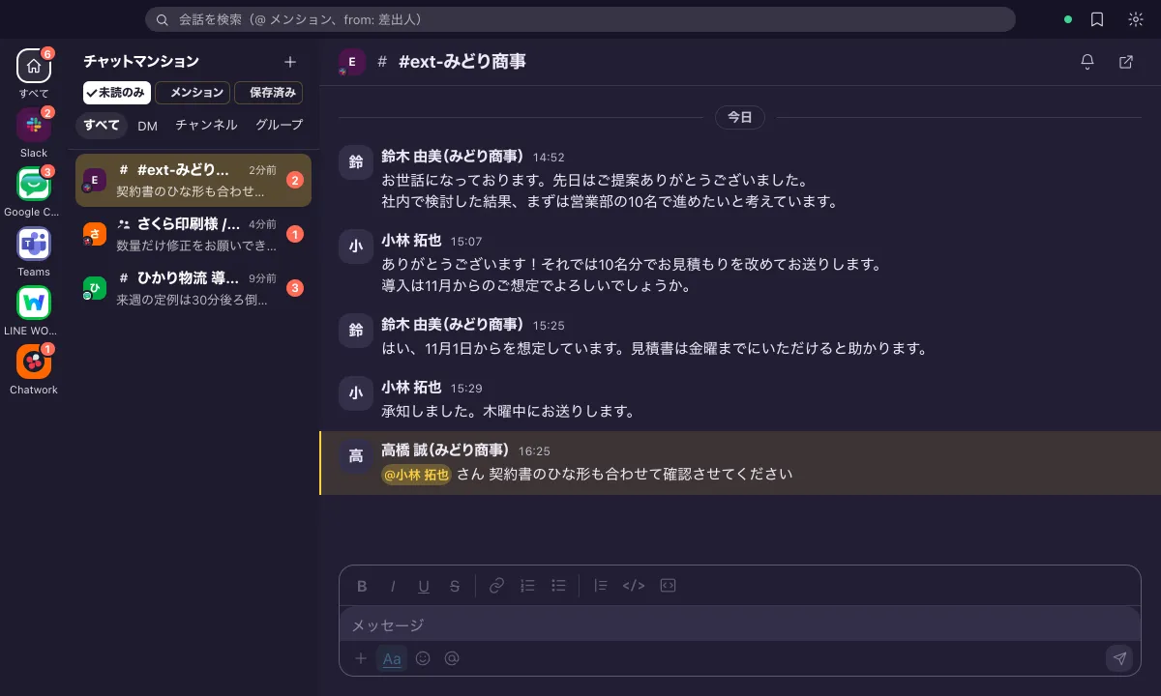Click the unread badge 3 on ひかり物流 row
1161x696 pixels.
pos(296,288)
